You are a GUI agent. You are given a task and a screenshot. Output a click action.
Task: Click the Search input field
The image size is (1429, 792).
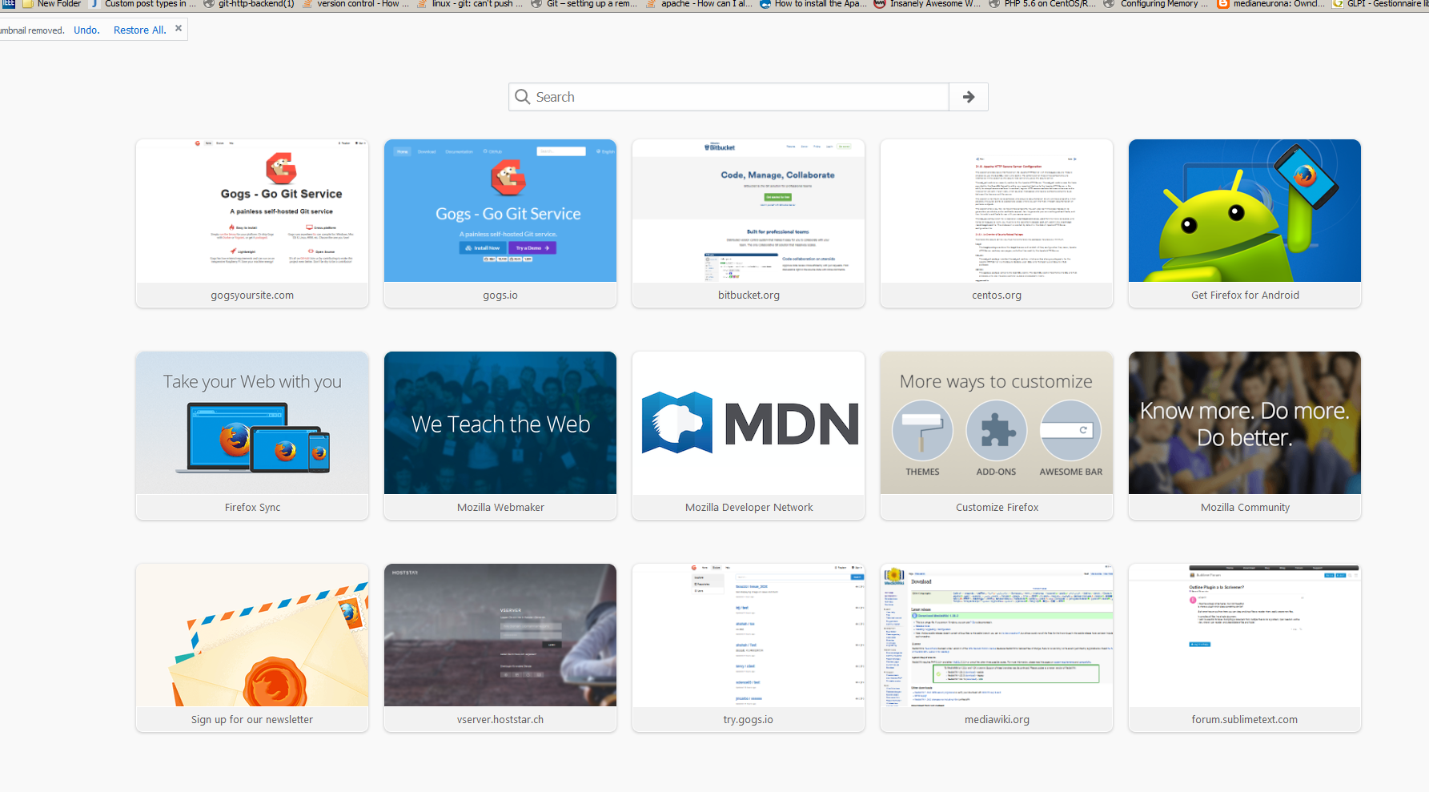729,97
